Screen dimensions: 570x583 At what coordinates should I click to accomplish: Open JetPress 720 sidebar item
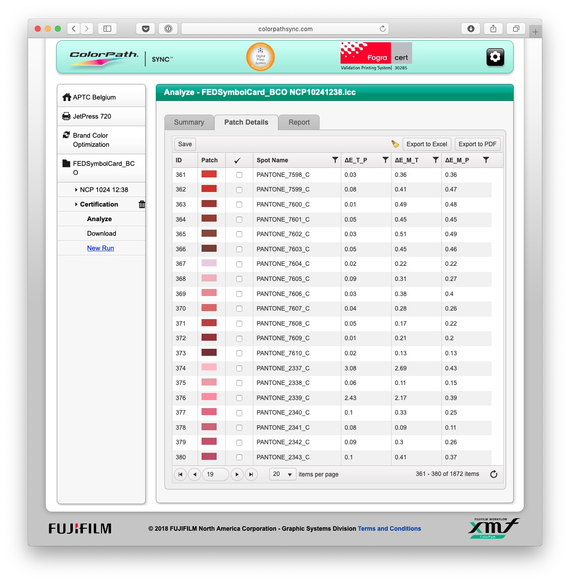coord(101,117)
